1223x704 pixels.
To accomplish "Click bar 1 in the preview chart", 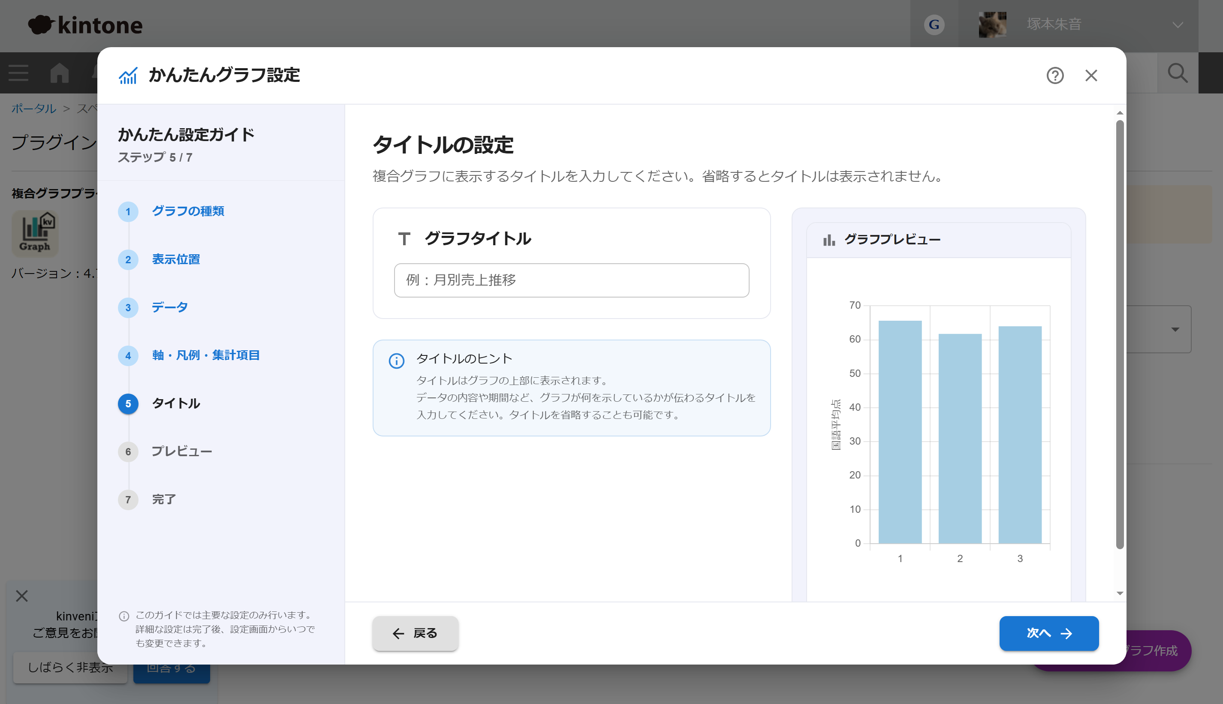I will [x=900, y=432].
